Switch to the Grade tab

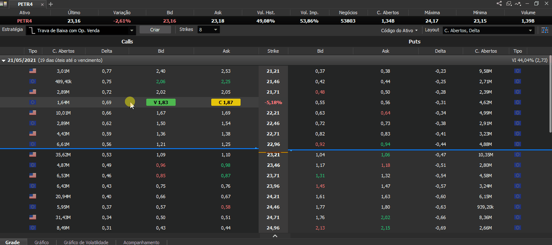(13, 242)
